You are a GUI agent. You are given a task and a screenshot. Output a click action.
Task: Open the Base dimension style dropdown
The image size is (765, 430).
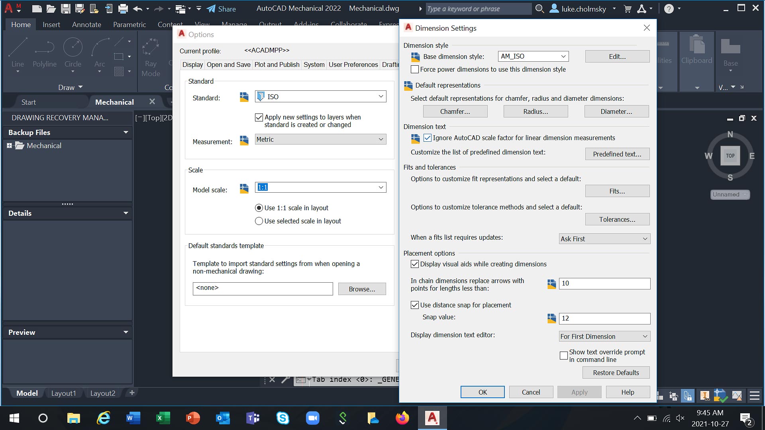coord(563,57)
